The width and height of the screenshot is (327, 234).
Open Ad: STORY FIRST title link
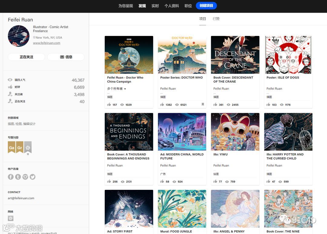[120, 231]
